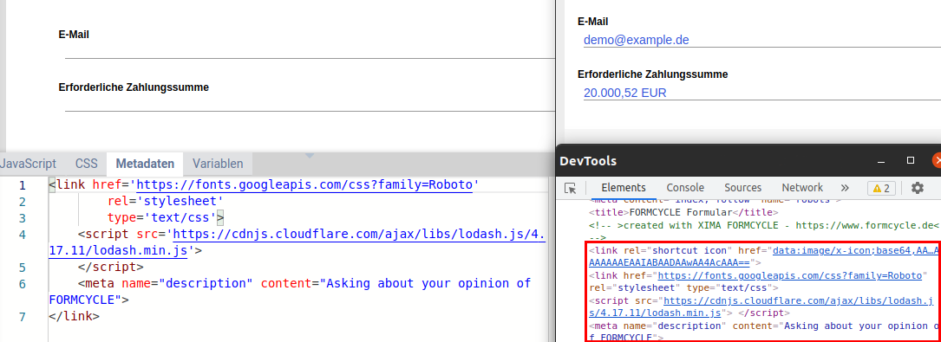
Task: Activate the DevTools element inspector picker icon
Action: tap(570, 188)
